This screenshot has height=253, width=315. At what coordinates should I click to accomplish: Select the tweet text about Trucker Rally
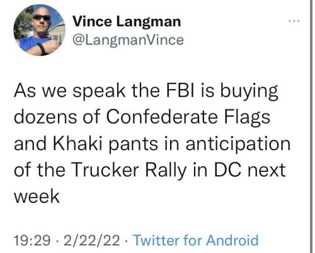pyautogui.click(x=152, y=143)
